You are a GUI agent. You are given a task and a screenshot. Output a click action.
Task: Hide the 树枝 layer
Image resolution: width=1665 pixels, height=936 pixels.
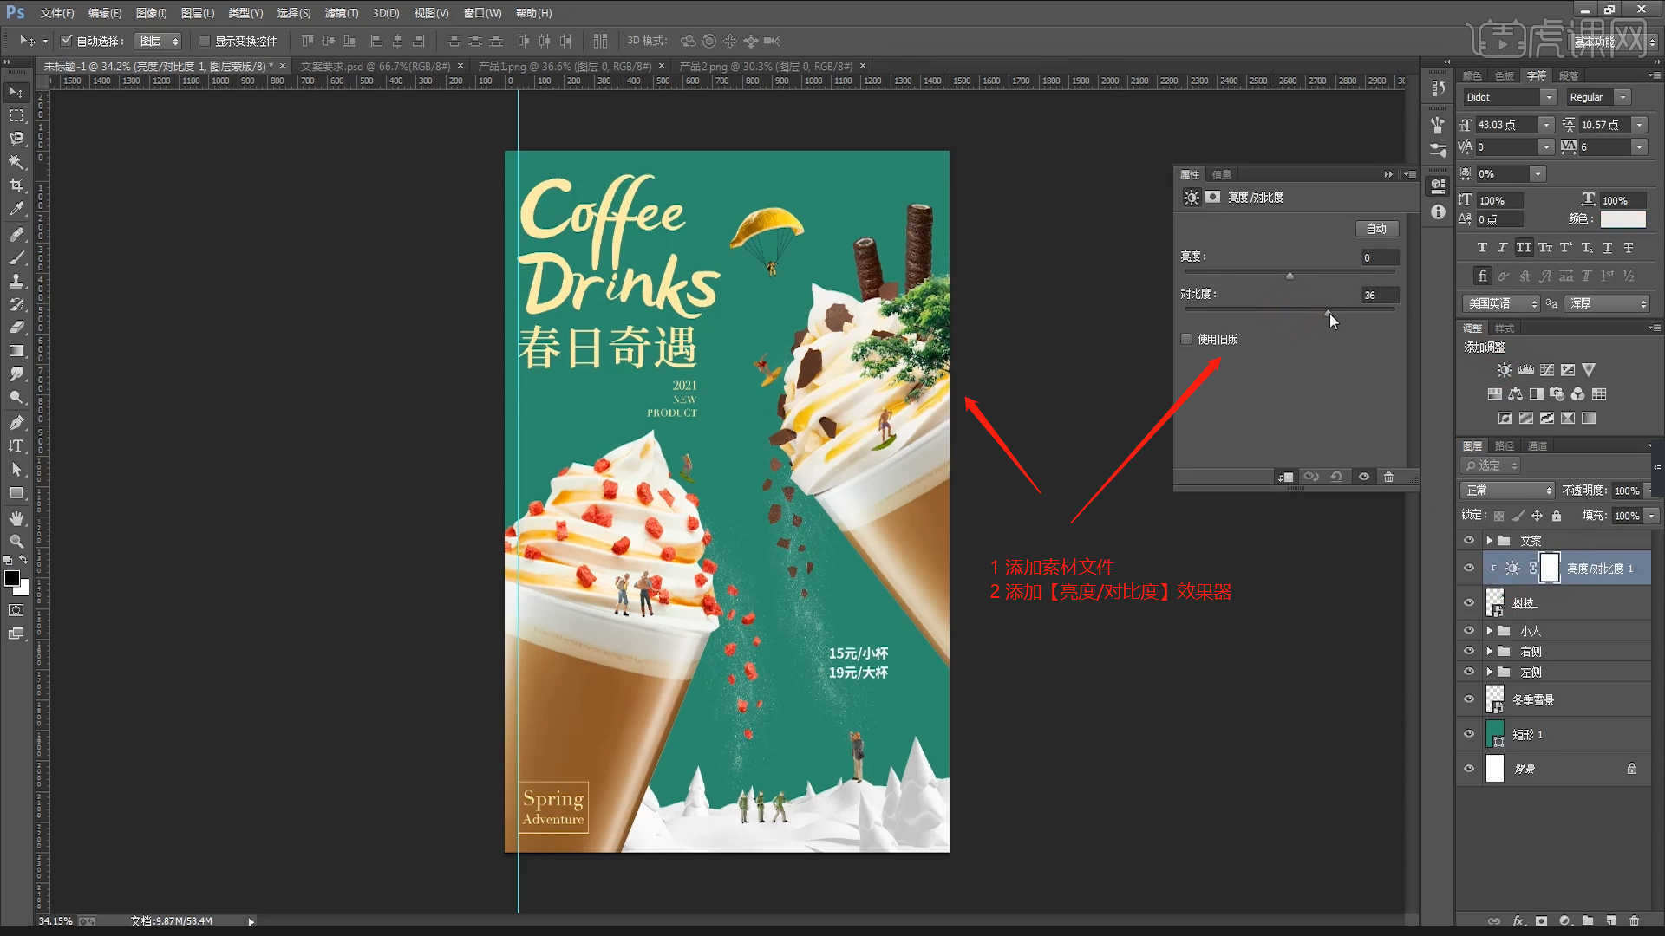click(x=1469, y=603)
